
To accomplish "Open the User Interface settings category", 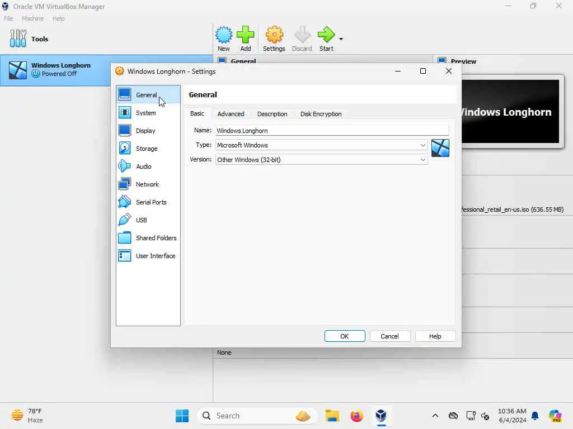I will (148, 256).
